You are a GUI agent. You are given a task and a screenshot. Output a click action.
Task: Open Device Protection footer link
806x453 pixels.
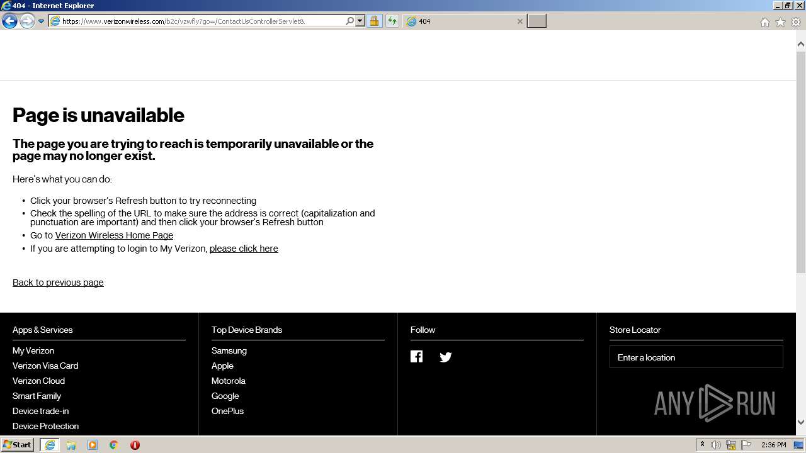point(45,426)
